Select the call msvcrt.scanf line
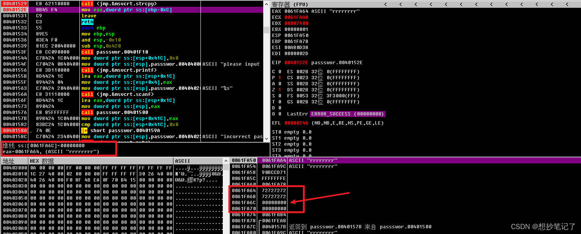 (x=132, y=94)
